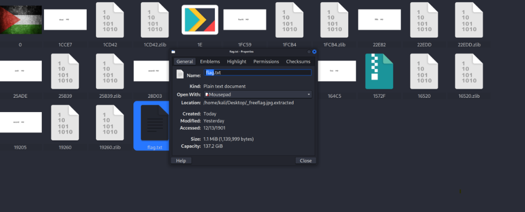The image size is (525, 212).
Task: Select the 19260 binary file icon
Action: (65, 122)
